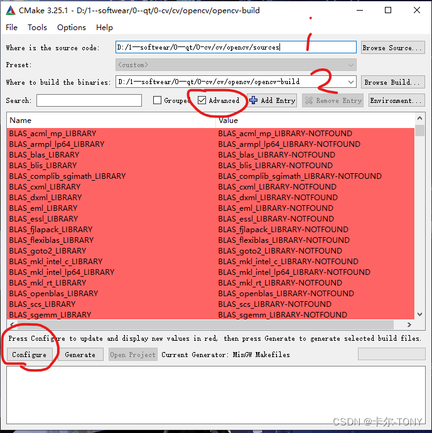432x433 pixels.
Task: Toggle the Grouped checkbox
Action: 157,100
